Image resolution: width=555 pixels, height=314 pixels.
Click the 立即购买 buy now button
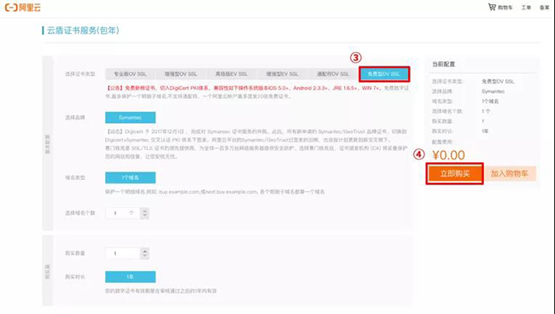[455, 173]
